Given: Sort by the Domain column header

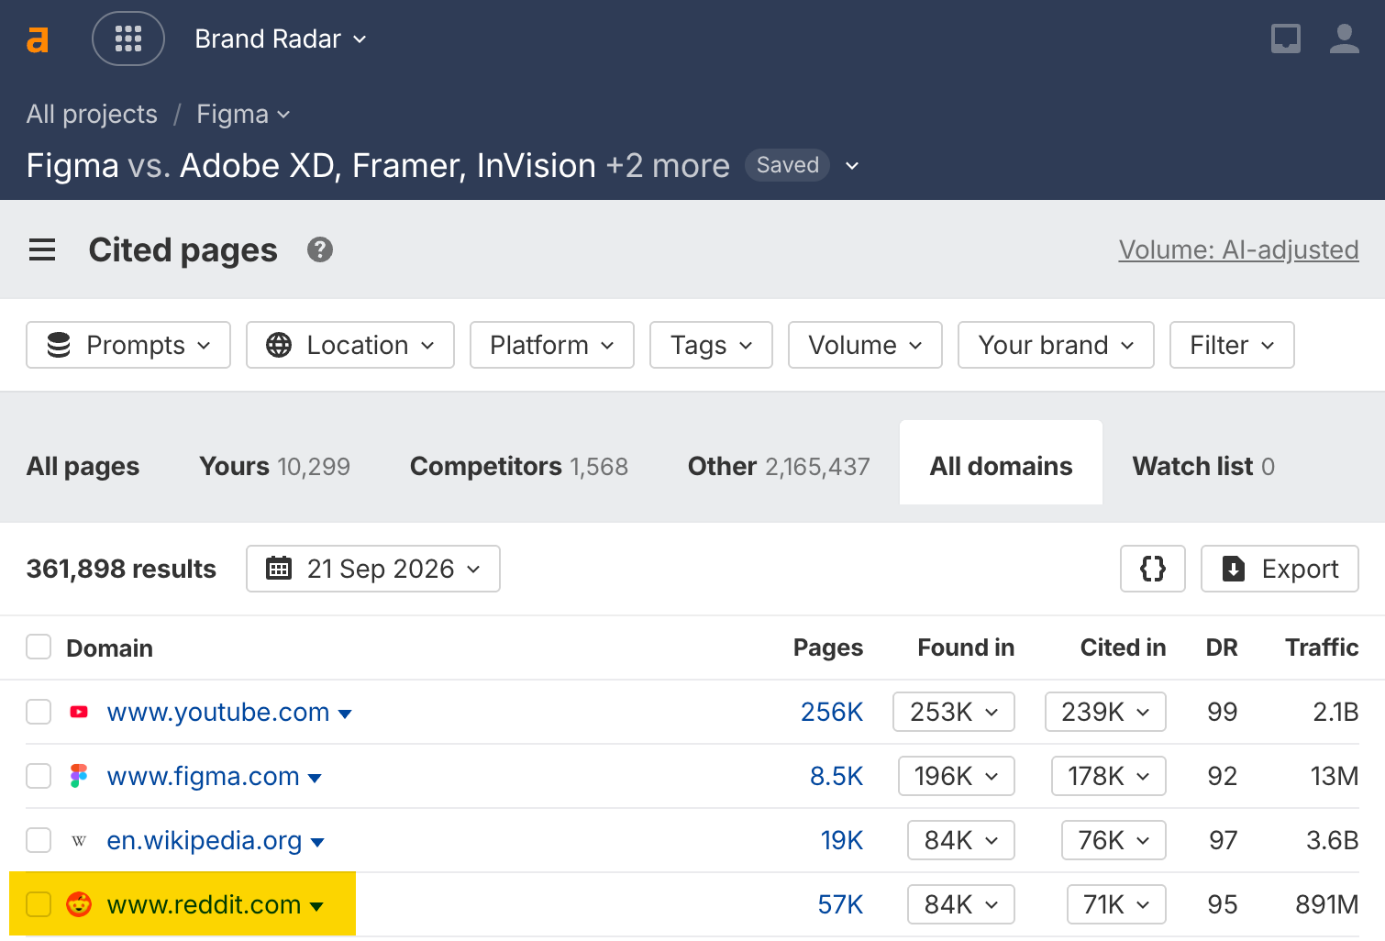Looking at the screenshot, I should point(109,648).
